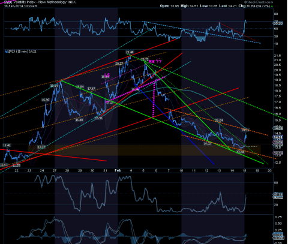Click the 29 date axis label
Viewport: 288px width, 244px height.
(x=80, y=171)
